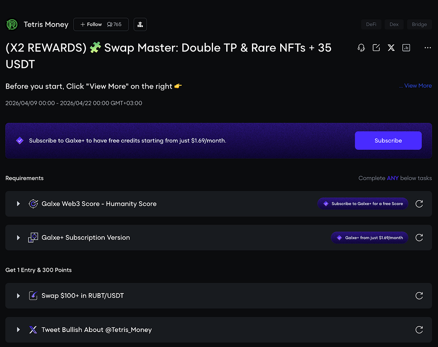Share the quest on X icon
Screen dimensions: 438x347
[x=391, y=48]
